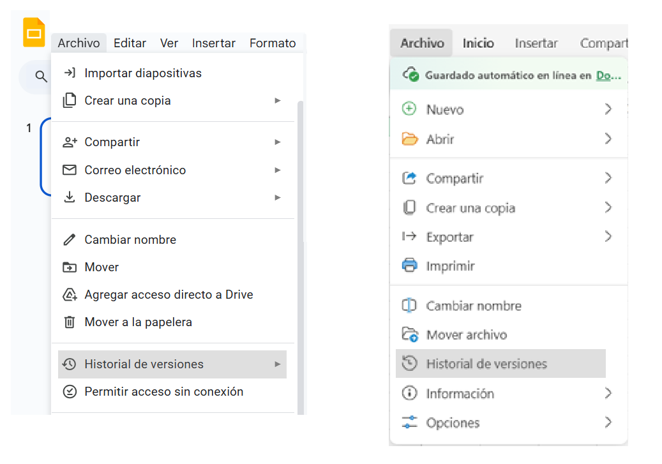Click the printer icon next to Imprimir

pyautogui.click(x=409, y=266)
